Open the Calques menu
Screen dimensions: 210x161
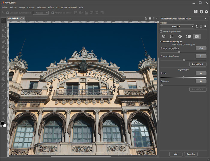coord(31,8)
